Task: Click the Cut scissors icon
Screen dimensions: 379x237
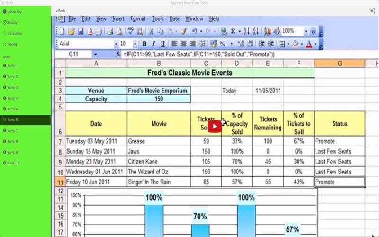Action: (x=151, y=31)
